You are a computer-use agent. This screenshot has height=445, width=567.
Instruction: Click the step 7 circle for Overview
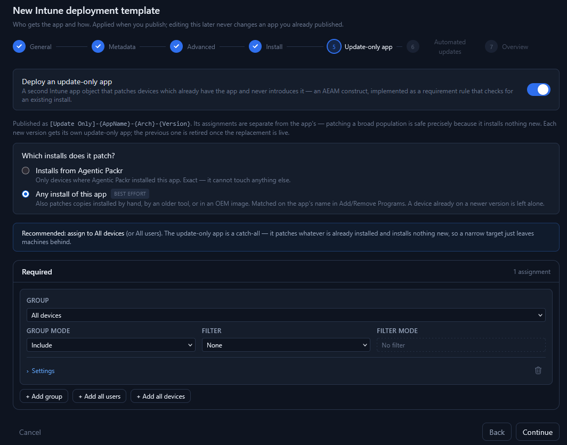point(491,47)
